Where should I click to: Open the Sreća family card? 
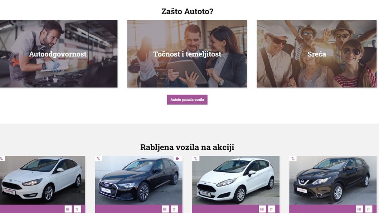tap(317, 54)
